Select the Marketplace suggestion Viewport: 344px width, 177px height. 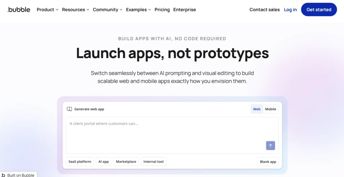click(x=126, y=162)
